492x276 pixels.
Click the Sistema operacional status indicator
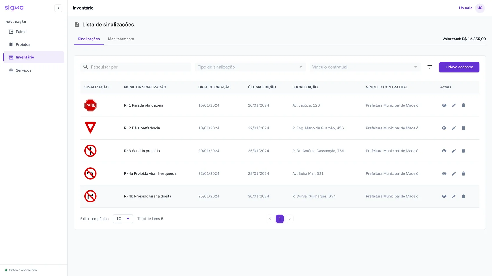pyautogui.click(x=21, y=270)
